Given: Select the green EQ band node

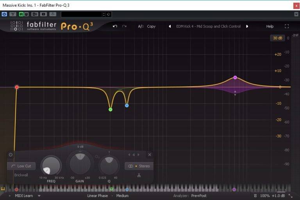Looking at the screenshot, I should point(111,110).
